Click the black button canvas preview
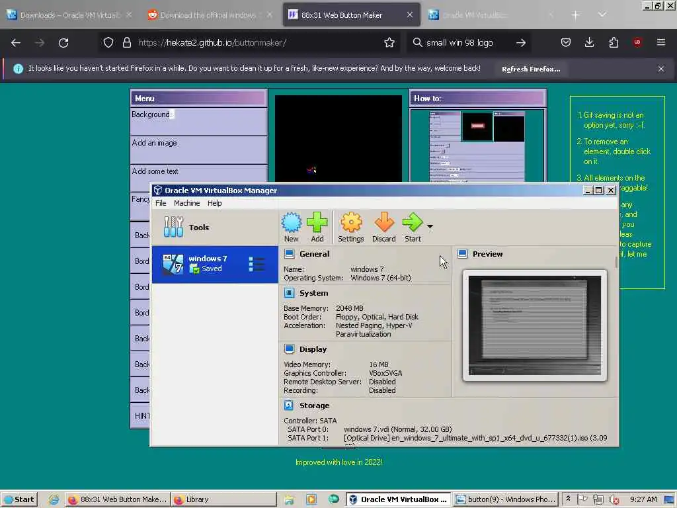This screenshot has height=508, width=677. (x=338, y=139)
